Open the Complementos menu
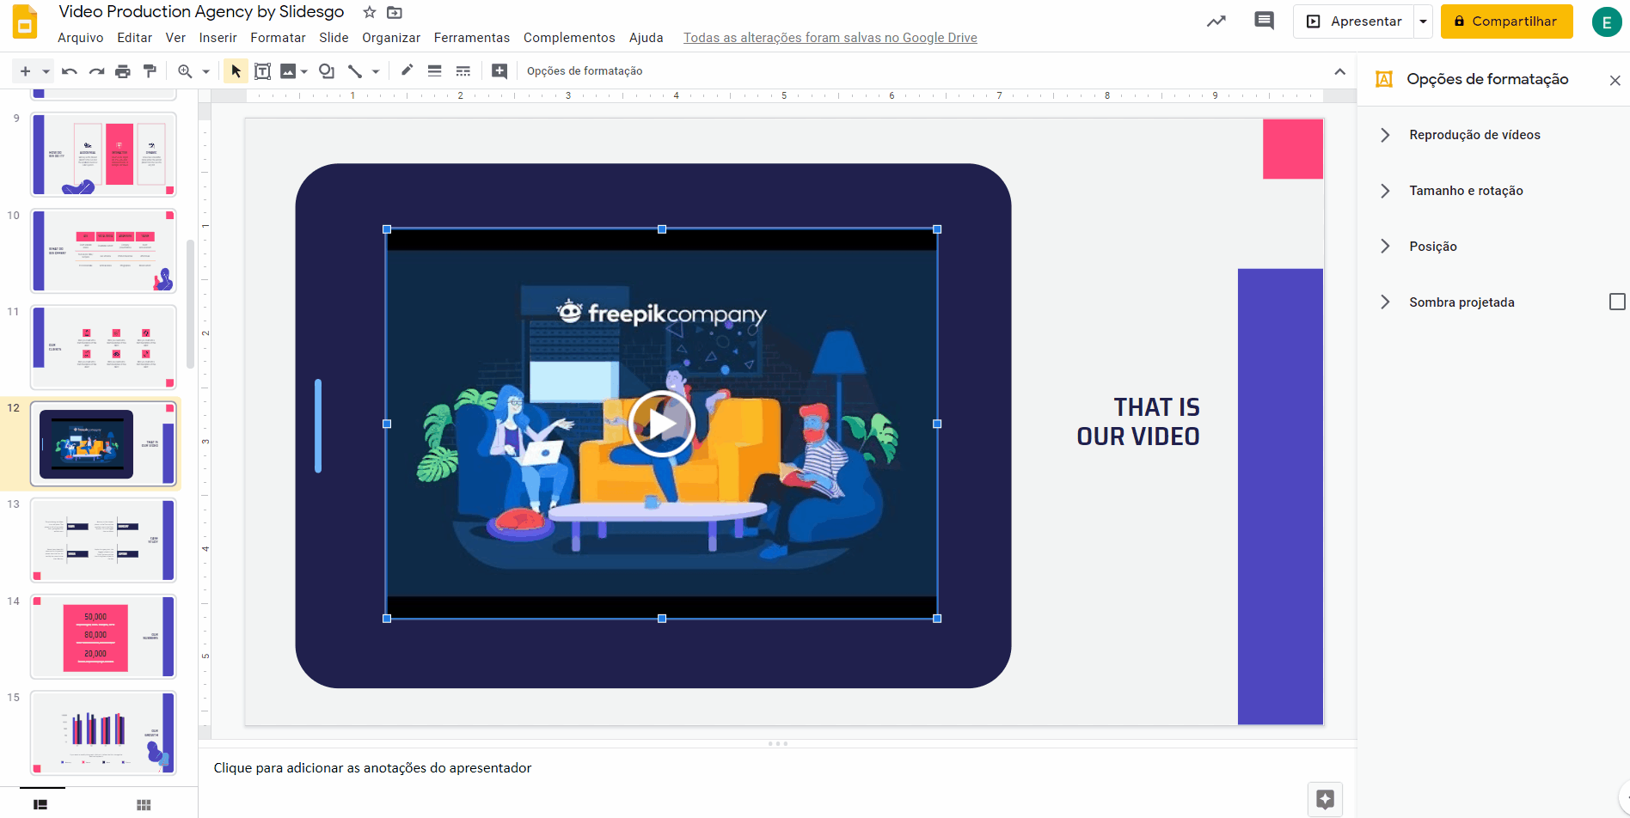 point(569,38)
